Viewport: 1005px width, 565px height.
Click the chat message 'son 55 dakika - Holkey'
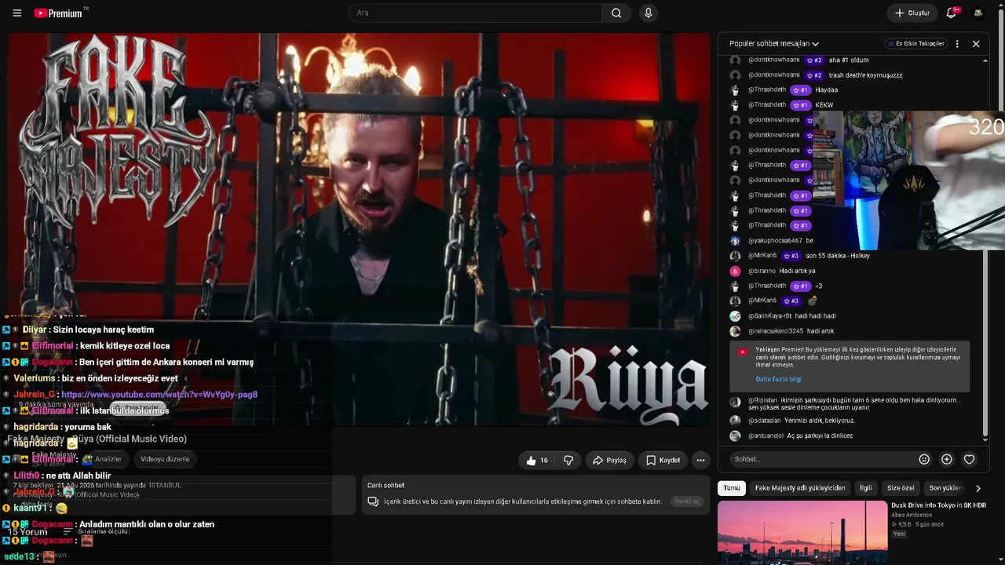pyautogui.click(x=838, y=256)
